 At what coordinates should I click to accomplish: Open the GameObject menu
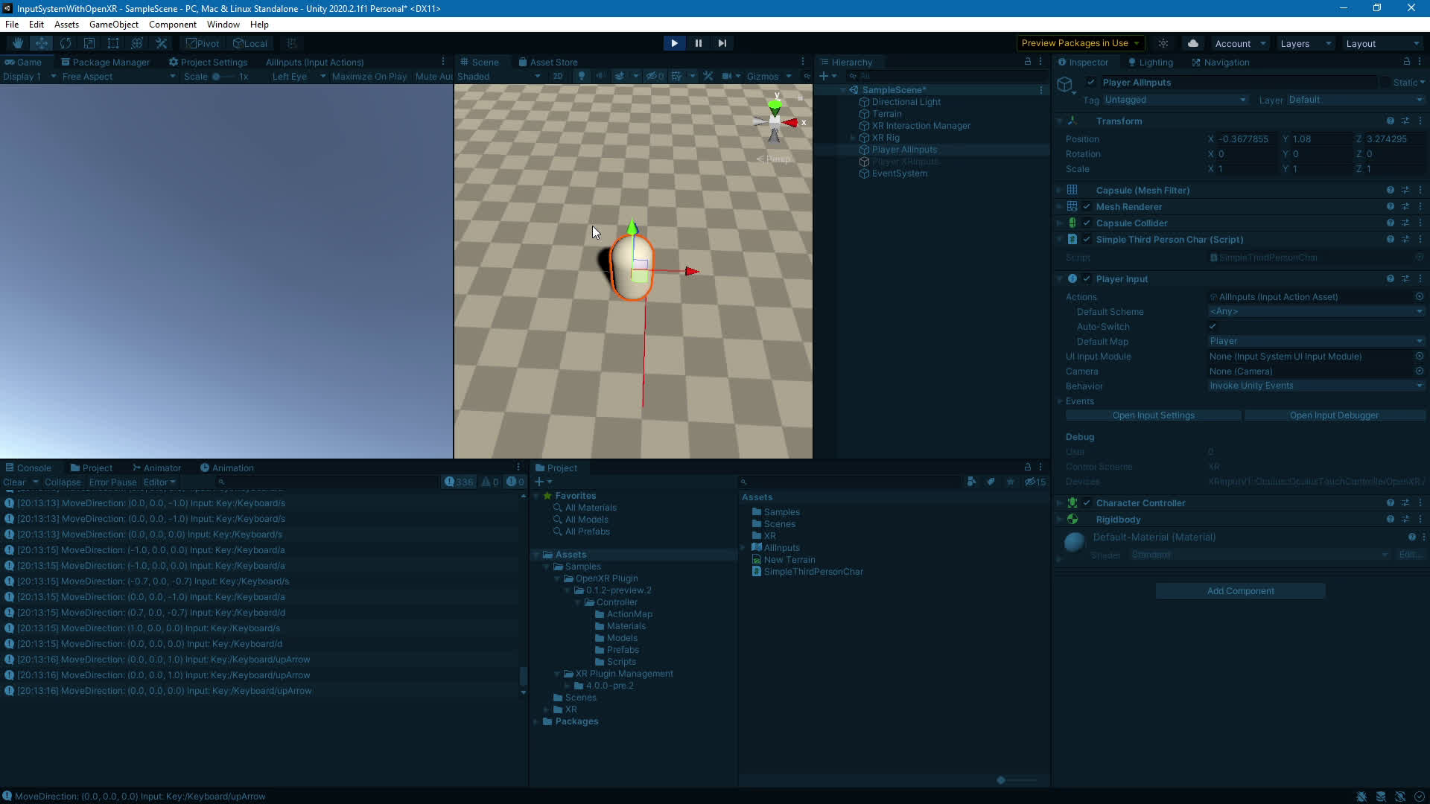(113, 25)
